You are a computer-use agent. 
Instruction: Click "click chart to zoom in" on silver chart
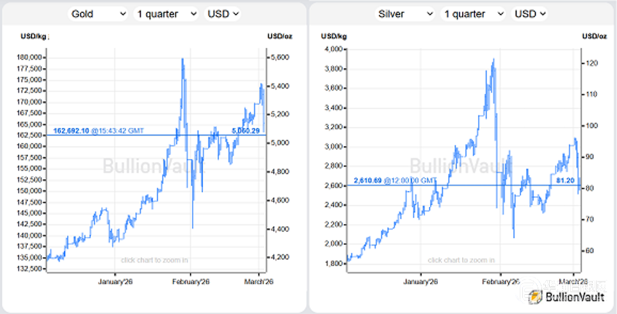(x=461, y=260)
